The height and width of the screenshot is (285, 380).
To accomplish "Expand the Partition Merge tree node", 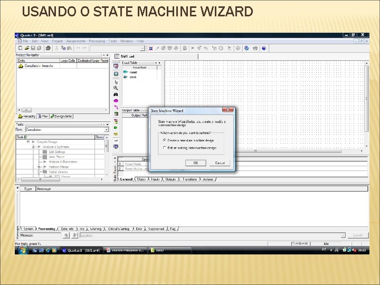I will [39, 167].
